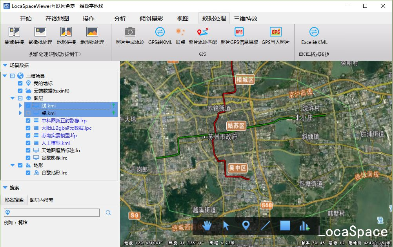Uncheck the 大阳山2gb点云数据.lpc layer
The height and width of the screenshot is (247, 393).
coord(28,128)
